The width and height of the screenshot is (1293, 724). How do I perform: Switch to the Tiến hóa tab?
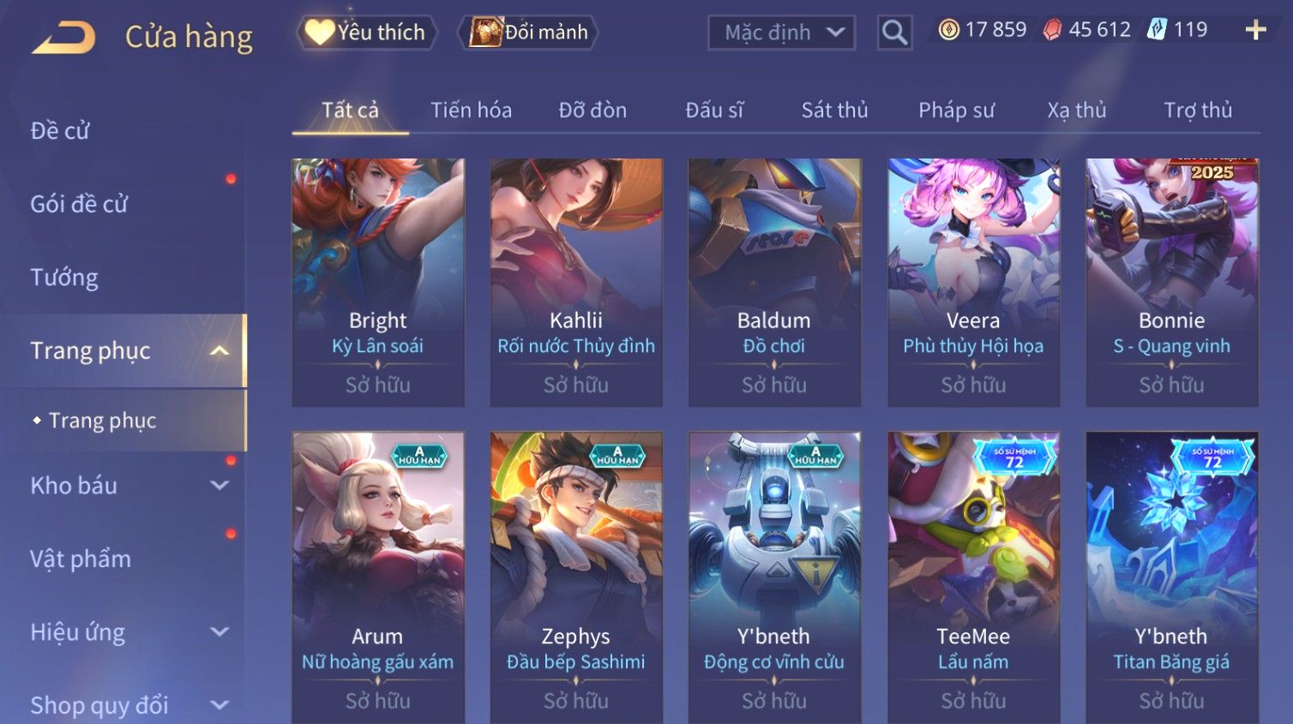[471, 111]
